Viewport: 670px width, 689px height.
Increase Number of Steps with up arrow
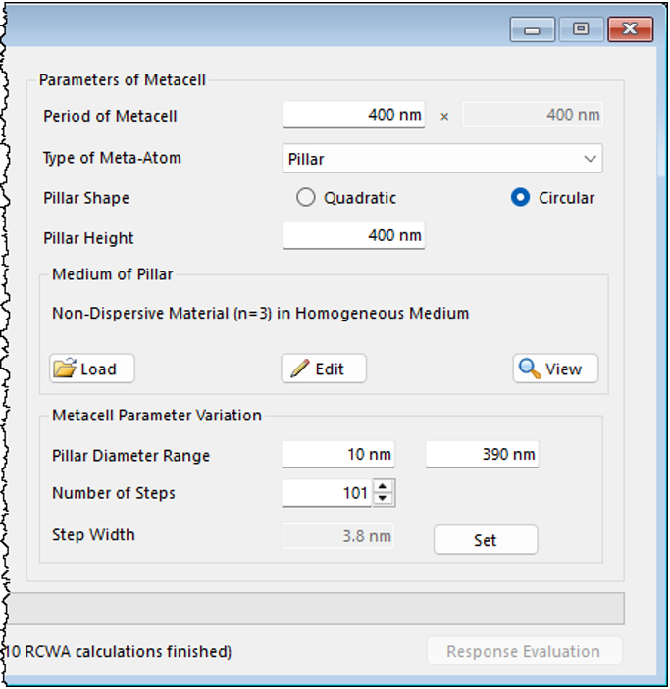click(384, 487)
